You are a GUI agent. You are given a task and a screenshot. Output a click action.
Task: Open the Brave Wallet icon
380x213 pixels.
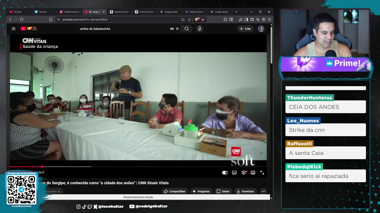pos(252,20)
